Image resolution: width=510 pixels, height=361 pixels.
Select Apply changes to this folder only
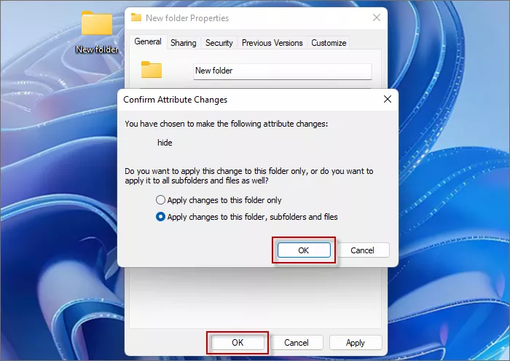[x=219, y=200]
